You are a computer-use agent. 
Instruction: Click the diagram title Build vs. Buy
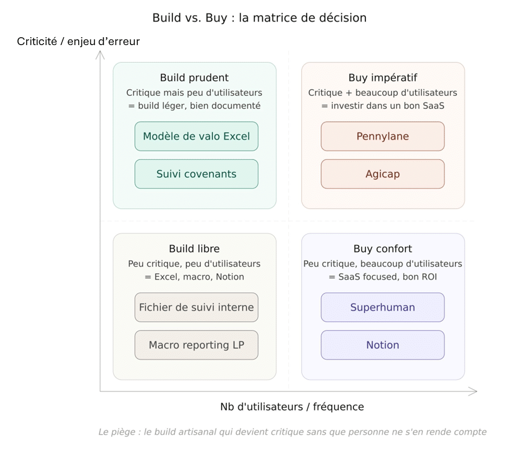pos(259,17)
